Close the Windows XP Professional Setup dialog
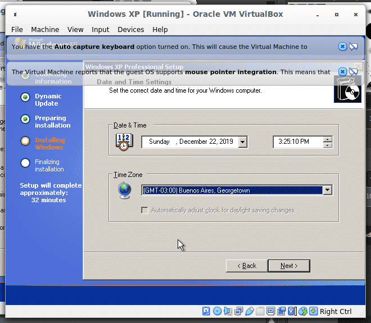 point(359,67)
